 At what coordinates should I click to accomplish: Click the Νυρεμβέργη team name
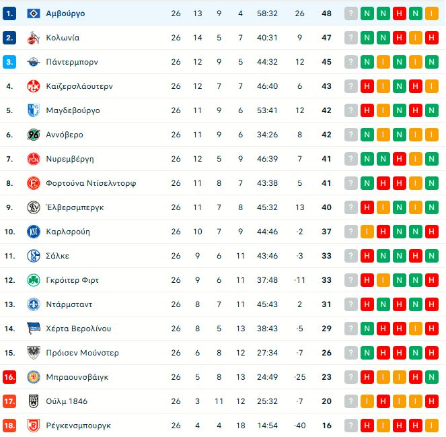70,159
